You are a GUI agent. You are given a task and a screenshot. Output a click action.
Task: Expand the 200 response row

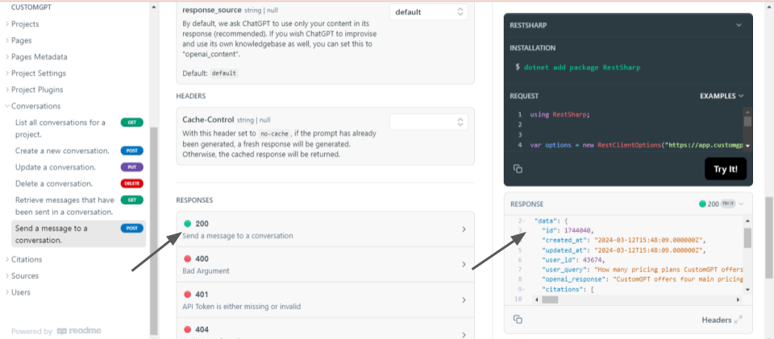click(325, 229)
